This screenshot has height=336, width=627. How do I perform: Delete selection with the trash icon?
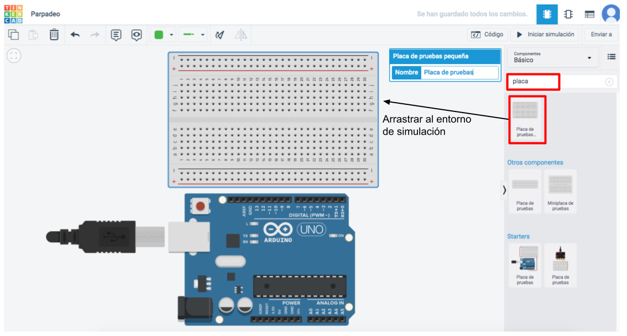[x=54, y=35]
